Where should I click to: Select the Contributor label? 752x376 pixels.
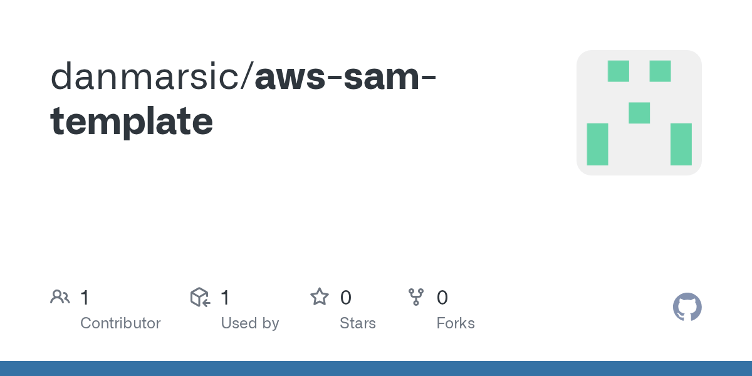point(120,323)
